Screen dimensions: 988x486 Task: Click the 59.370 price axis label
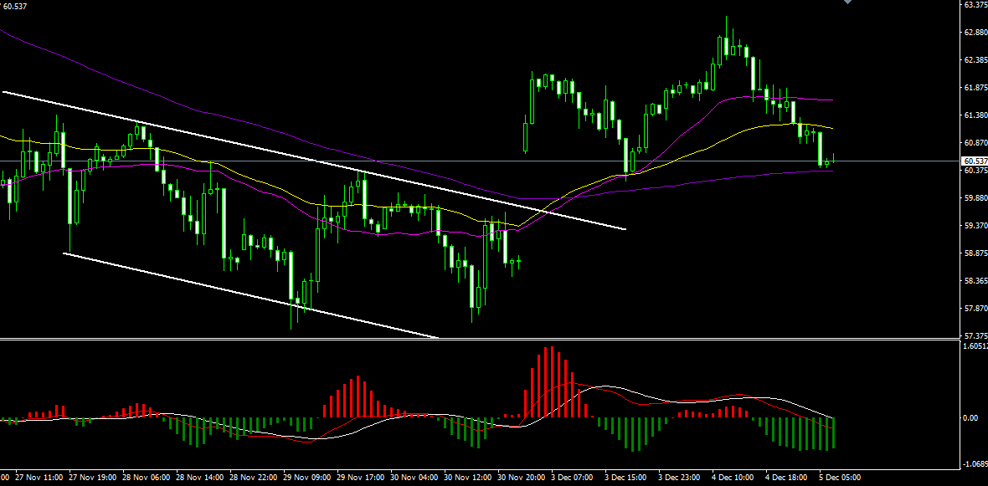(975, 225)
